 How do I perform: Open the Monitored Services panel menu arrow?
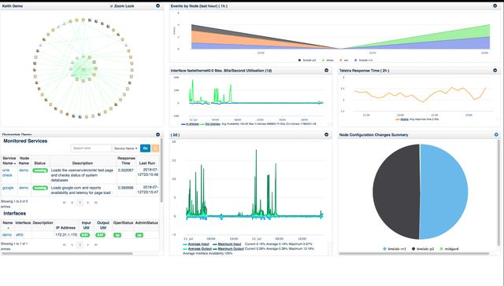[x=157, y=134]
